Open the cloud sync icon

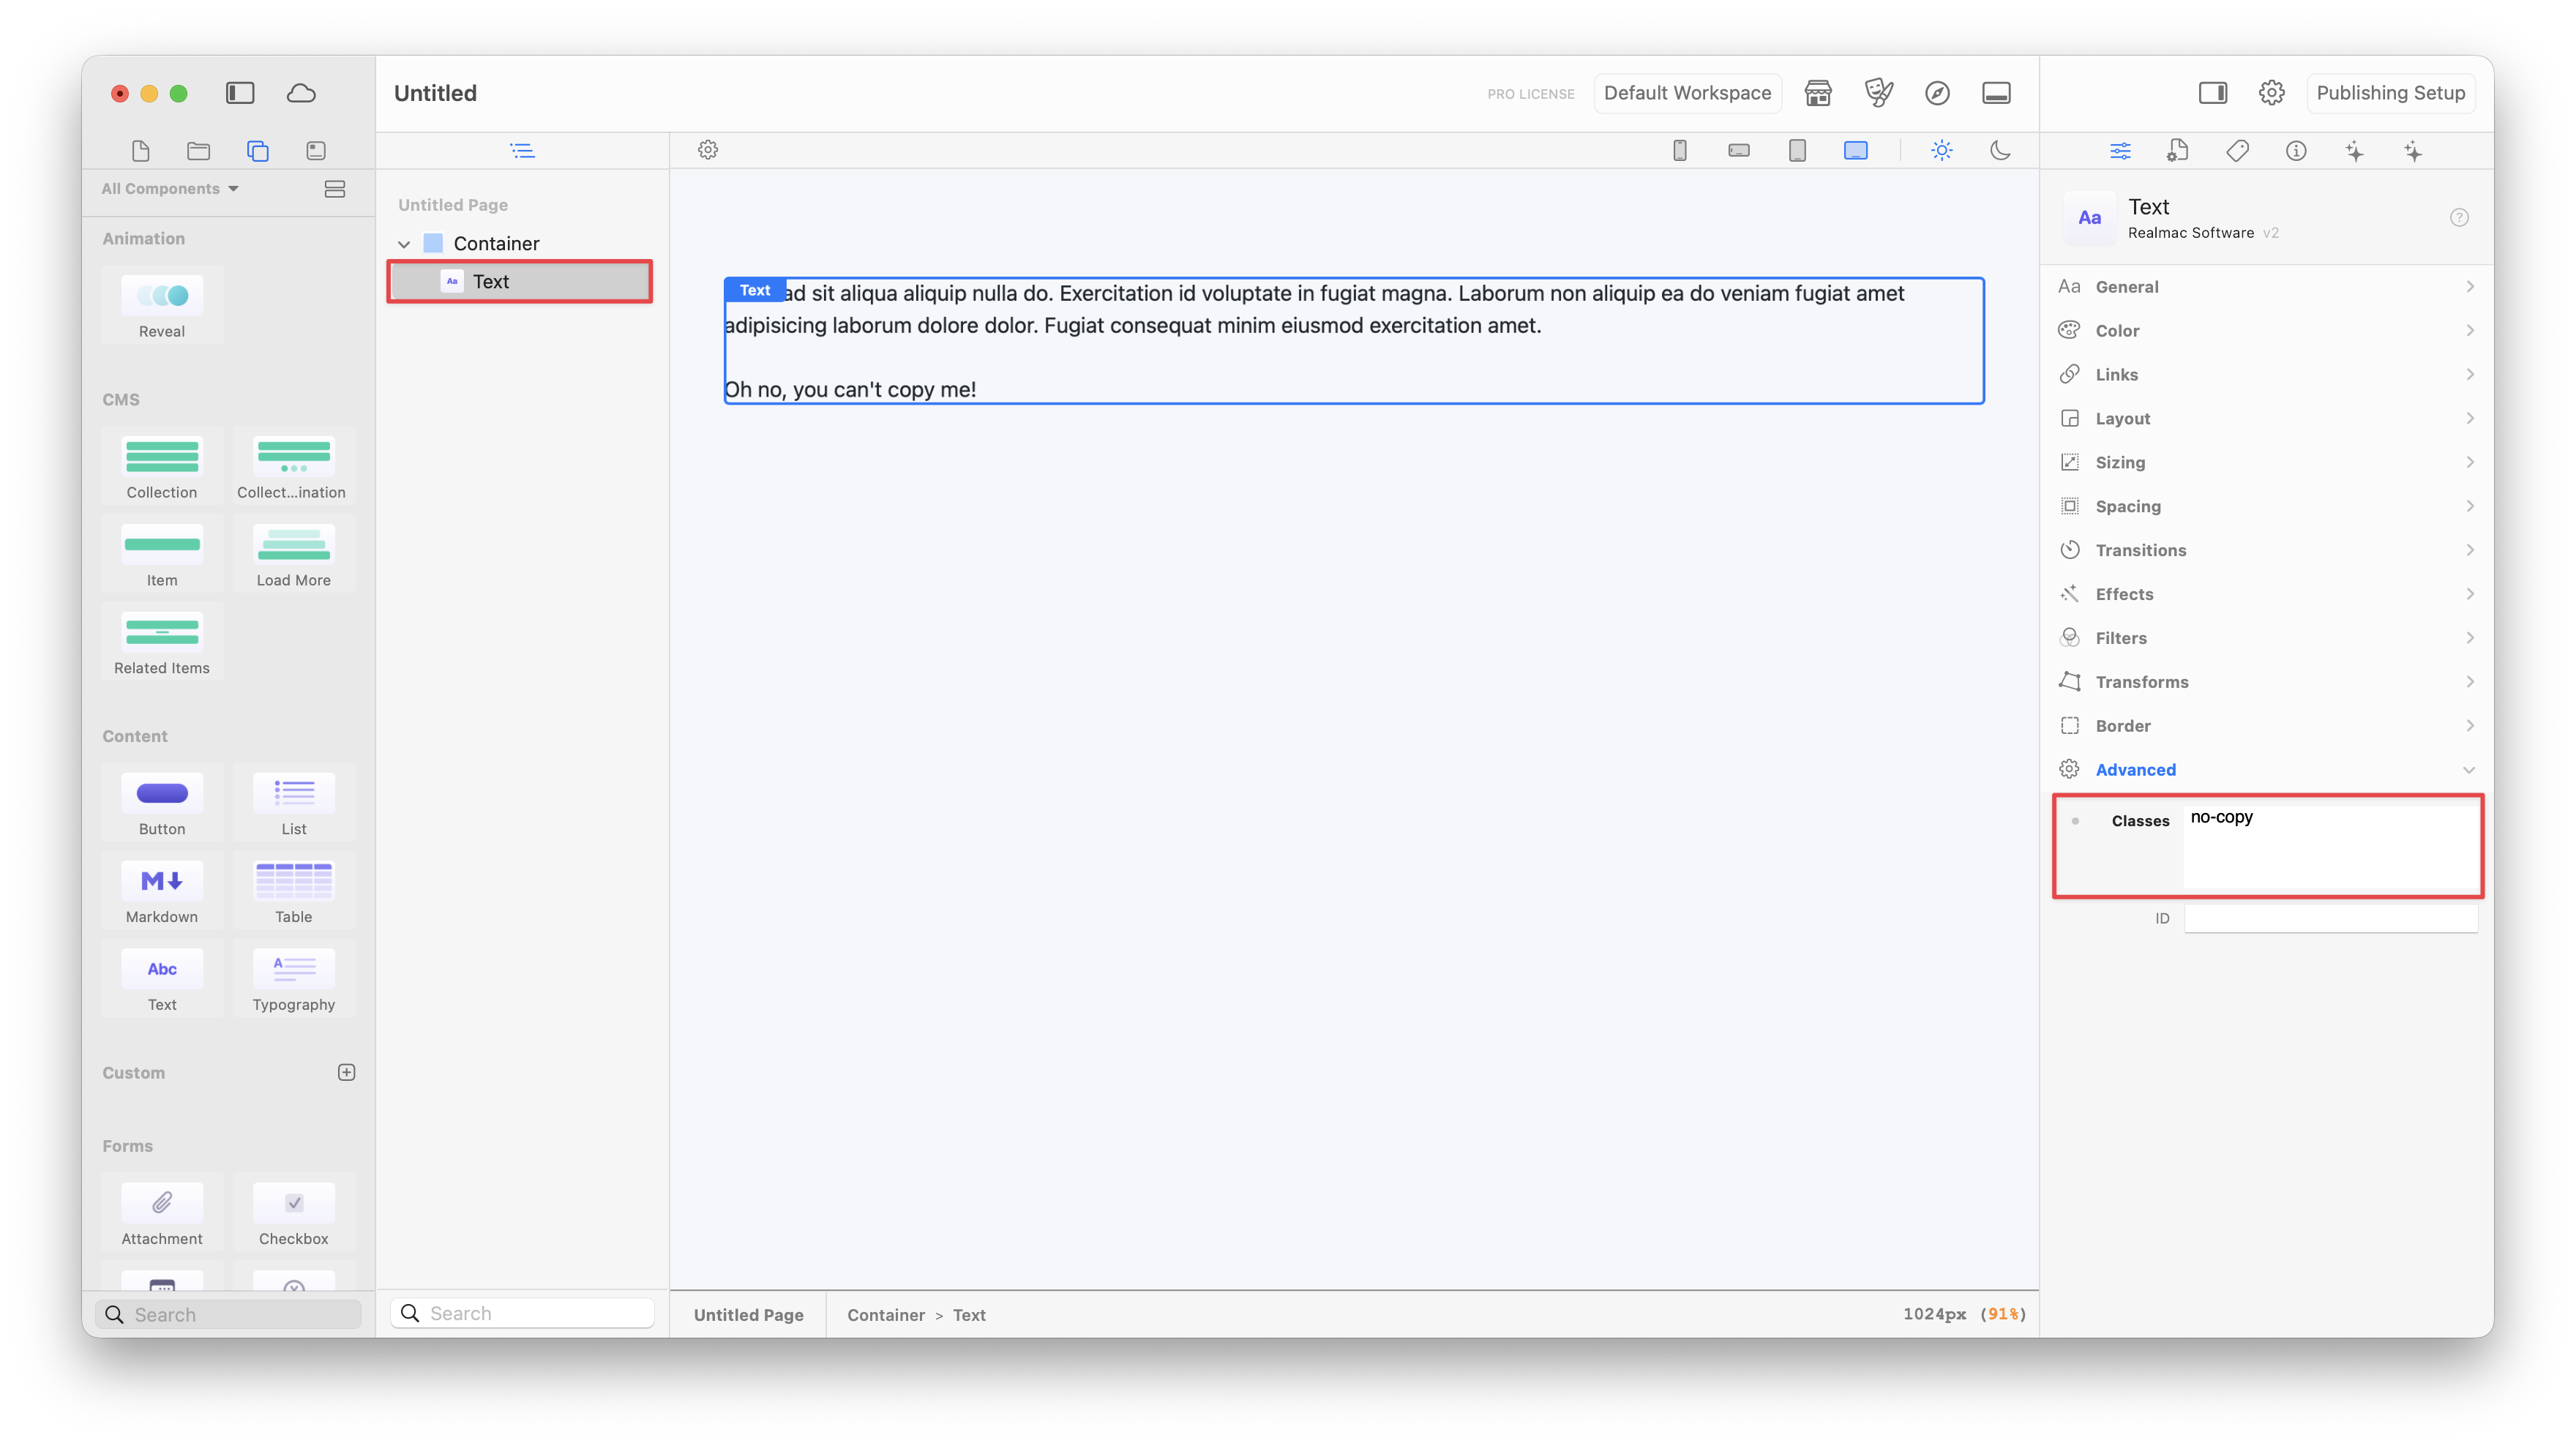click(x=301, y=93)
